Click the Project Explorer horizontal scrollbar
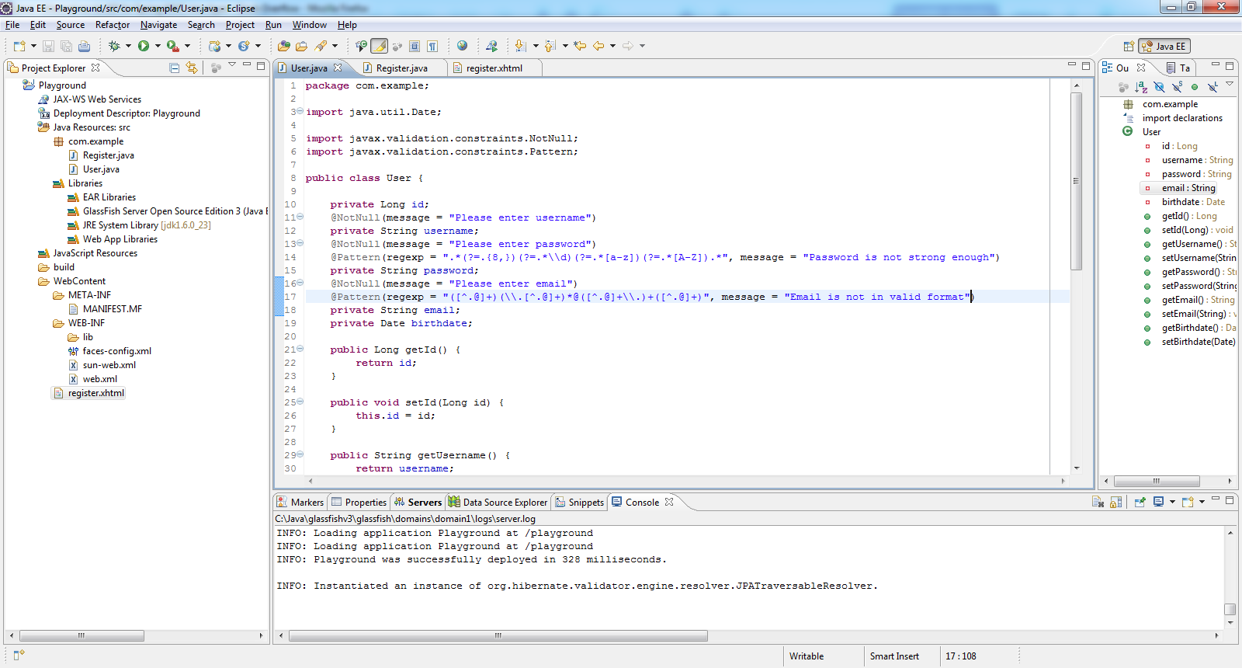The image size is (1242, 668). click(81, 635)
